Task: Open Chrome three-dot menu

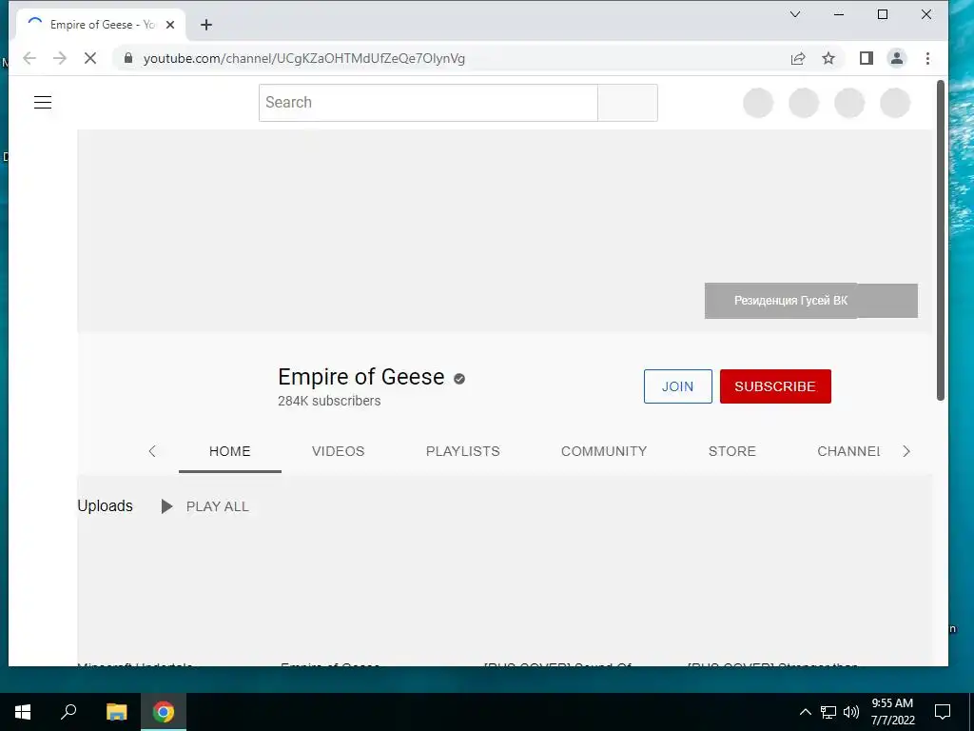Action: 927,58
